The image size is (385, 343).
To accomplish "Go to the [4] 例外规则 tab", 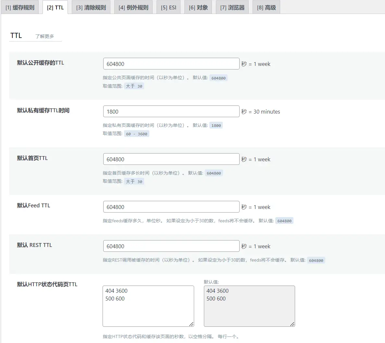I will coord(133,7).
